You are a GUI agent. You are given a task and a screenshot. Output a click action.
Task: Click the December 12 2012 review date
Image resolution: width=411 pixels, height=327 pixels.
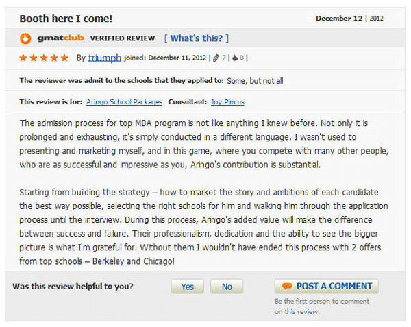pyautogui.click(x=349, y=19)
